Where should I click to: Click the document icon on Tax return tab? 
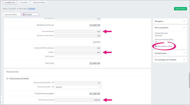[x=24, y=15]
